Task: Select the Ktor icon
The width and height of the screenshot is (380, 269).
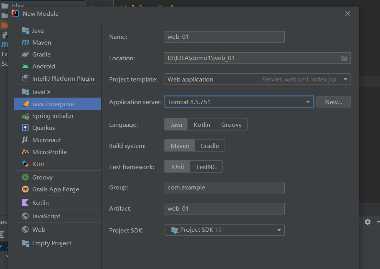Action: coord(25,164)
